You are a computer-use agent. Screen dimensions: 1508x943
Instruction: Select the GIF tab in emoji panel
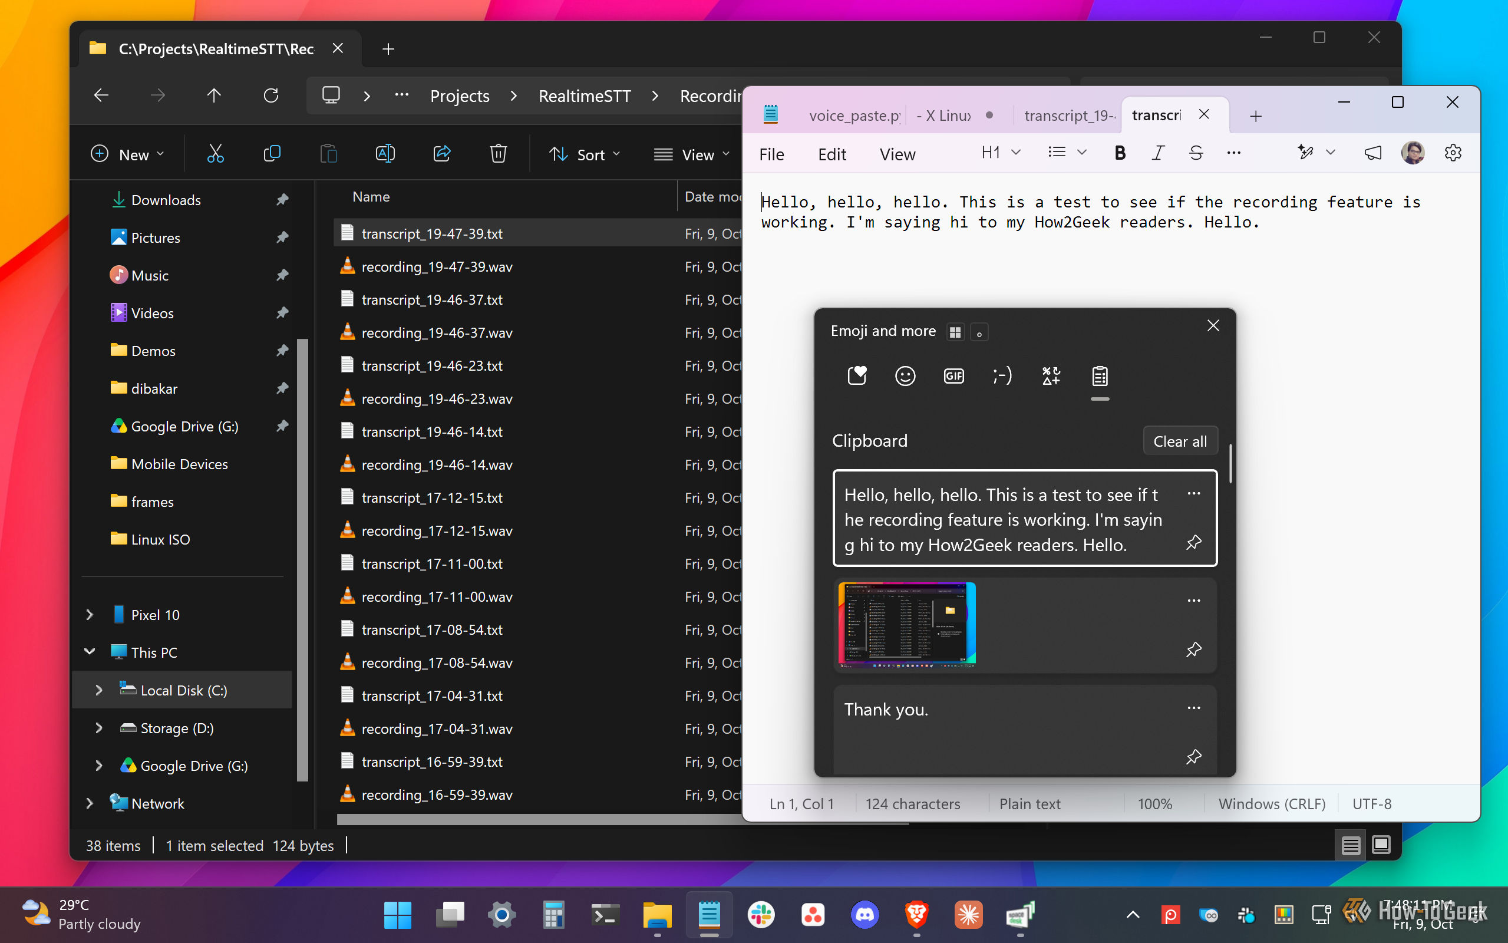(x=954, y=376)
